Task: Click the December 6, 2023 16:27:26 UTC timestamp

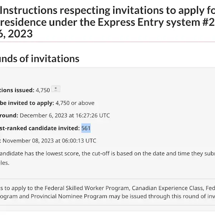Action: (x=65, y=116)
